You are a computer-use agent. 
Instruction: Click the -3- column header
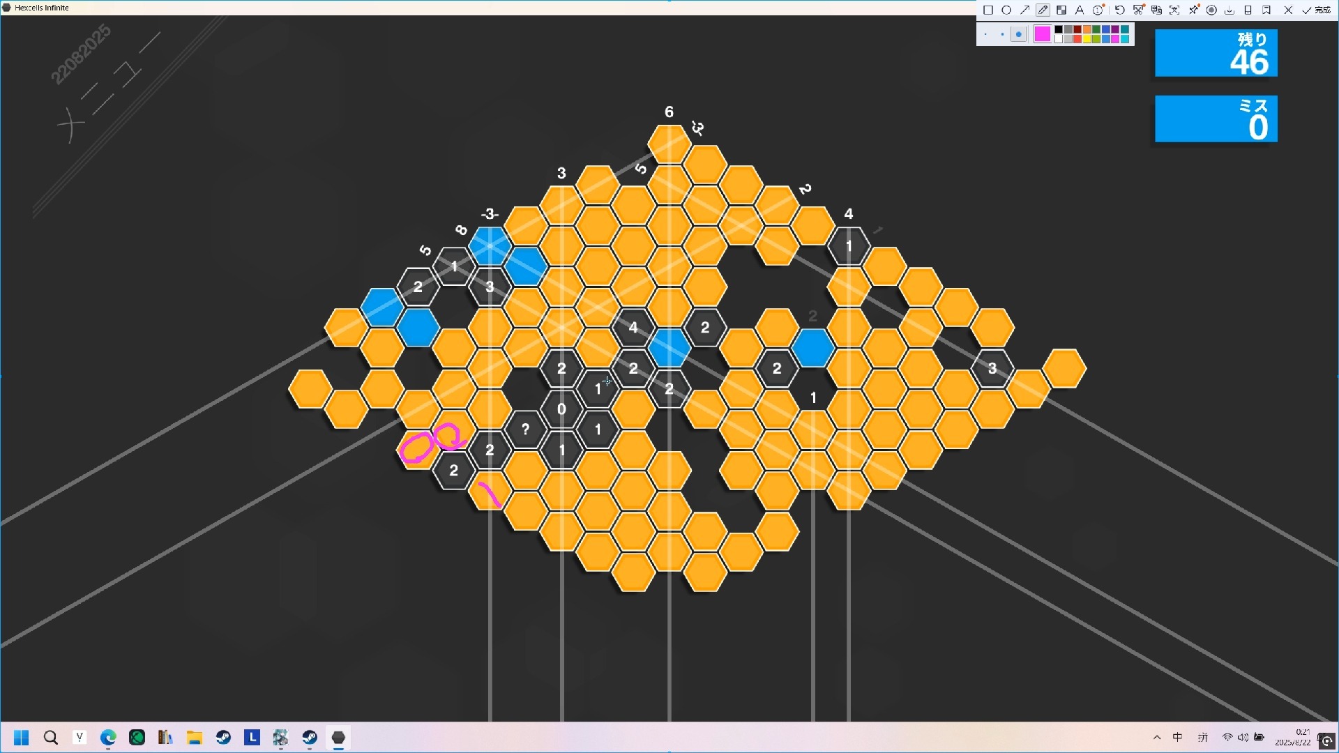[x=490, y=213]
